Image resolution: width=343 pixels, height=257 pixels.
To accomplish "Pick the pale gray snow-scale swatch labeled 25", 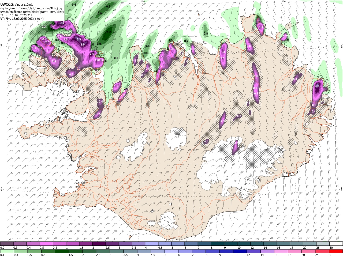I will (323, 244).
